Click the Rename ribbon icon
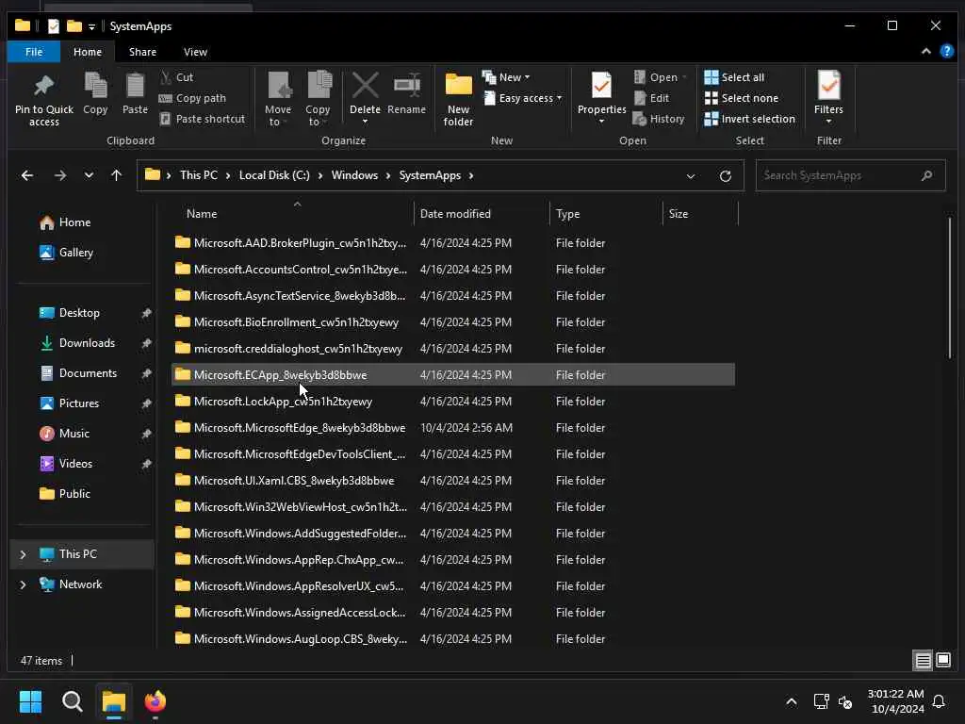The image size is (965, 724). (407, 93)
